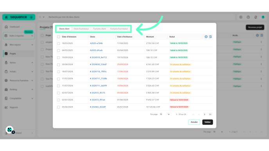
Task: Click the small icon inside the sequence badge
Action: [31, 17]
